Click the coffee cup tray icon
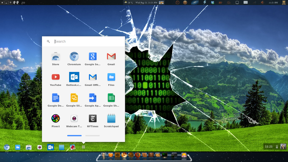 (220, 3)
